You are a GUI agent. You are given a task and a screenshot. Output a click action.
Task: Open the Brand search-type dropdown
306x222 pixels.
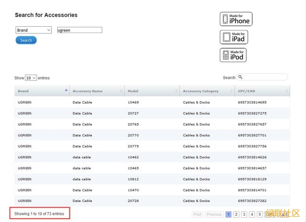[x=33, y=30]
